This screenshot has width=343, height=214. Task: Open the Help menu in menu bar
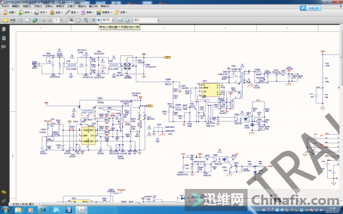[x=105, y=6]
